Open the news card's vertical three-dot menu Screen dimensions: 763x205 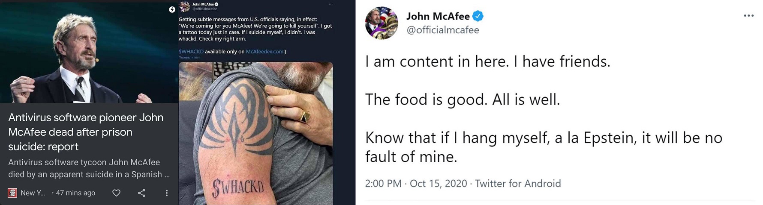(167, 193)
